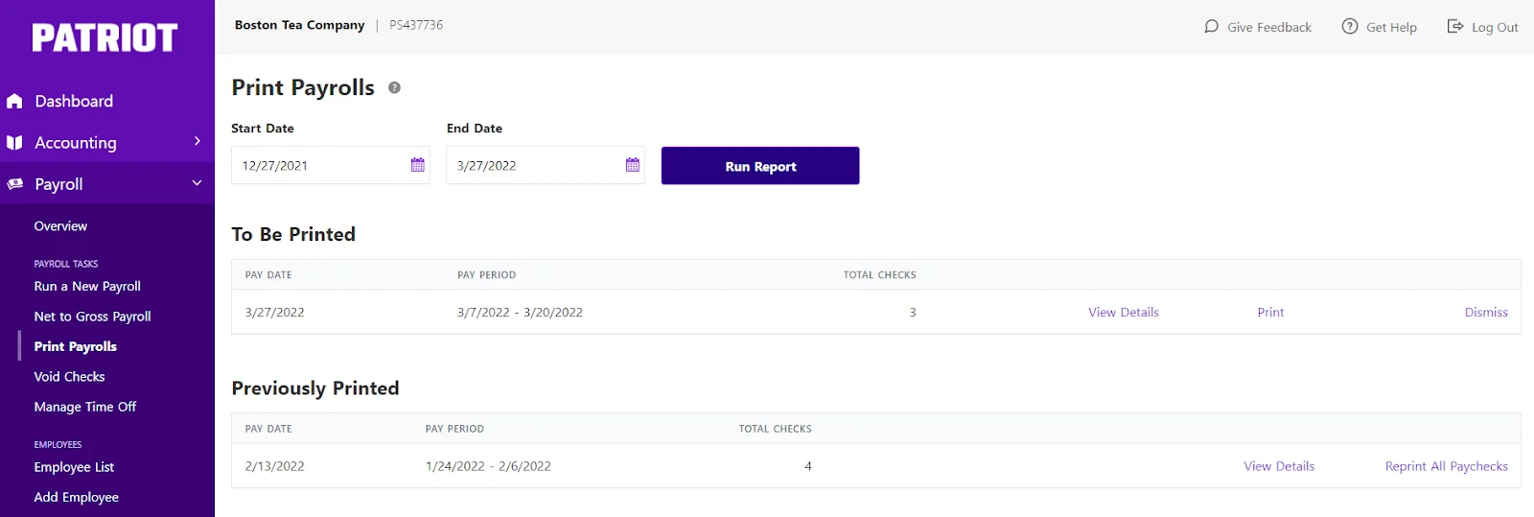
Task: Open Net to Gross Payroll
Action: (92, 317)
